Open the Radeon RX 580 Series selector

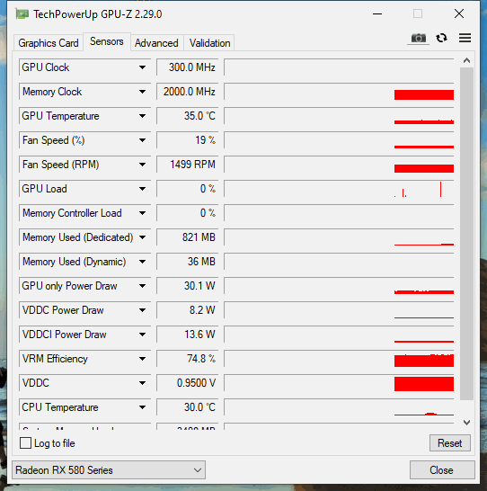(x=109, y=469)
